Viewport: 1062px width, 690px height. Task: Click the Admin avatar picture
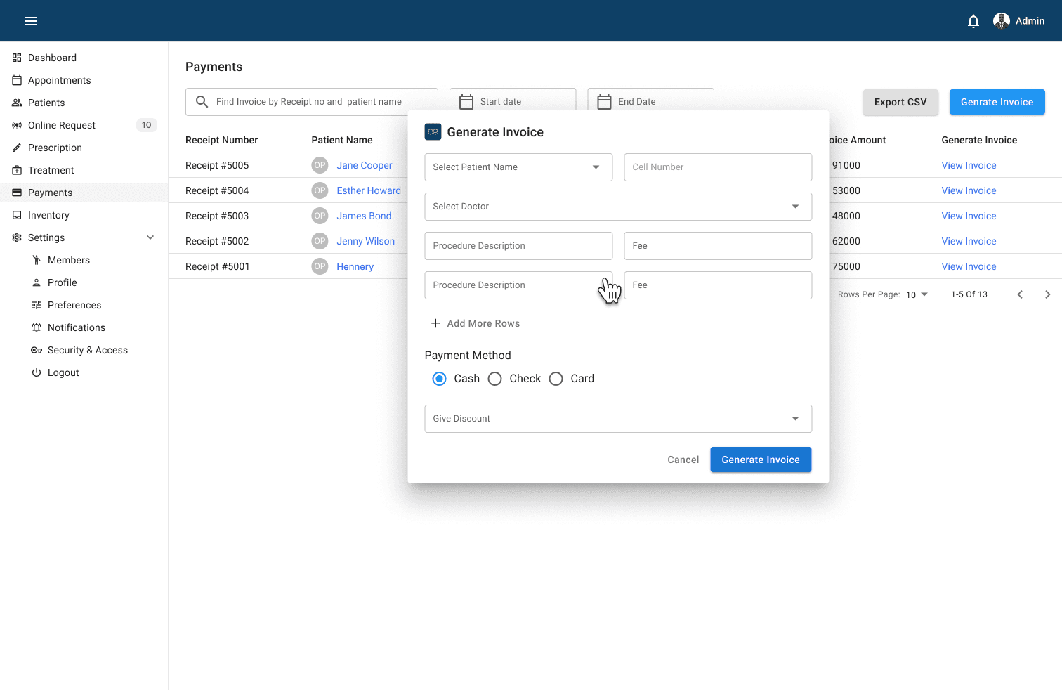point(1001,21)
